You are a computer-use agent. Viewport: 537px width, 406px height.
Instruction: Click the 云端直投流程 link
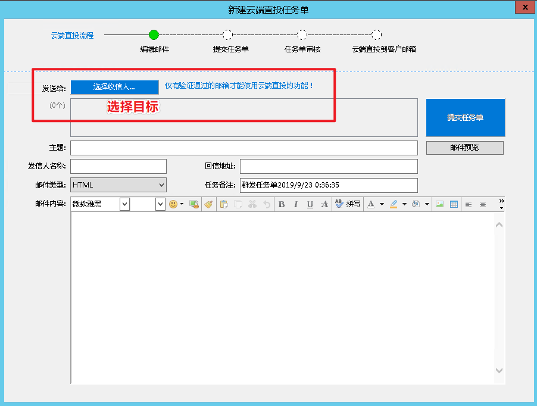tap(72, 35)
